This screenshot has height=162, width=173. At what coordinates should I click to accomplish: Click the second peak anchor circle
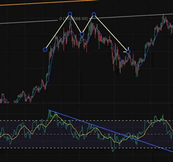point(94,14)
